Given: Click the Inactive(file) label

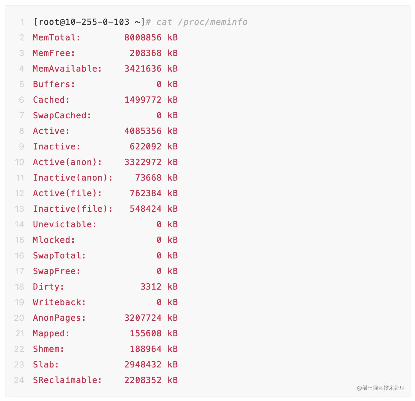Looking at the screenshot, I should (73, 209).
